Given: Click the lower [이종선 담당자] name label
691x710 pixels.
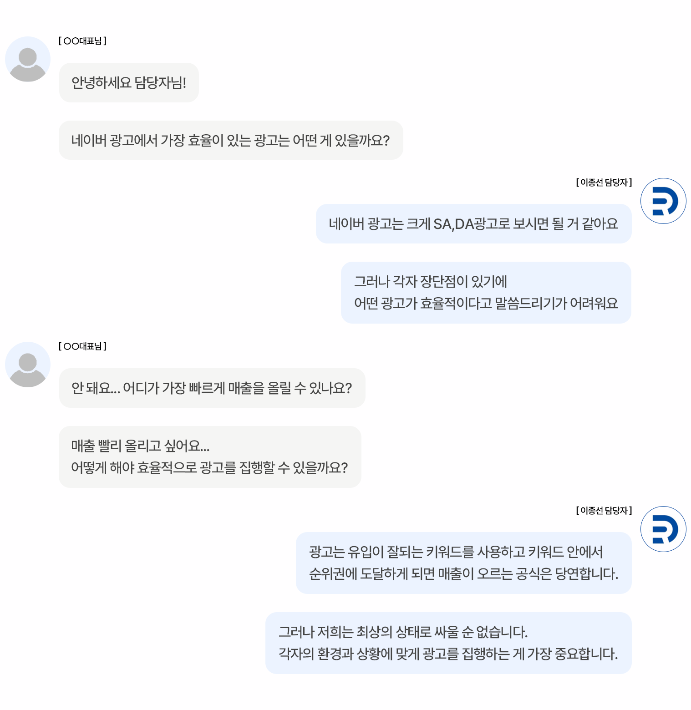Looking at the screenshot, I should [604, 511].
